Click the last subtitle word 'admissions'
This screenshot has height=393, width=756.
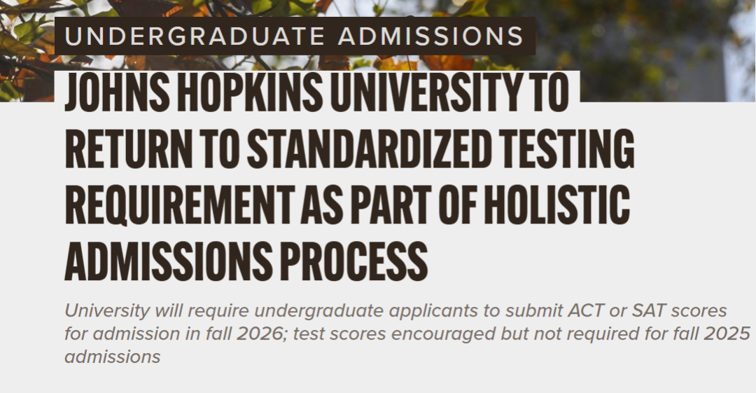(x=112, y=357)
